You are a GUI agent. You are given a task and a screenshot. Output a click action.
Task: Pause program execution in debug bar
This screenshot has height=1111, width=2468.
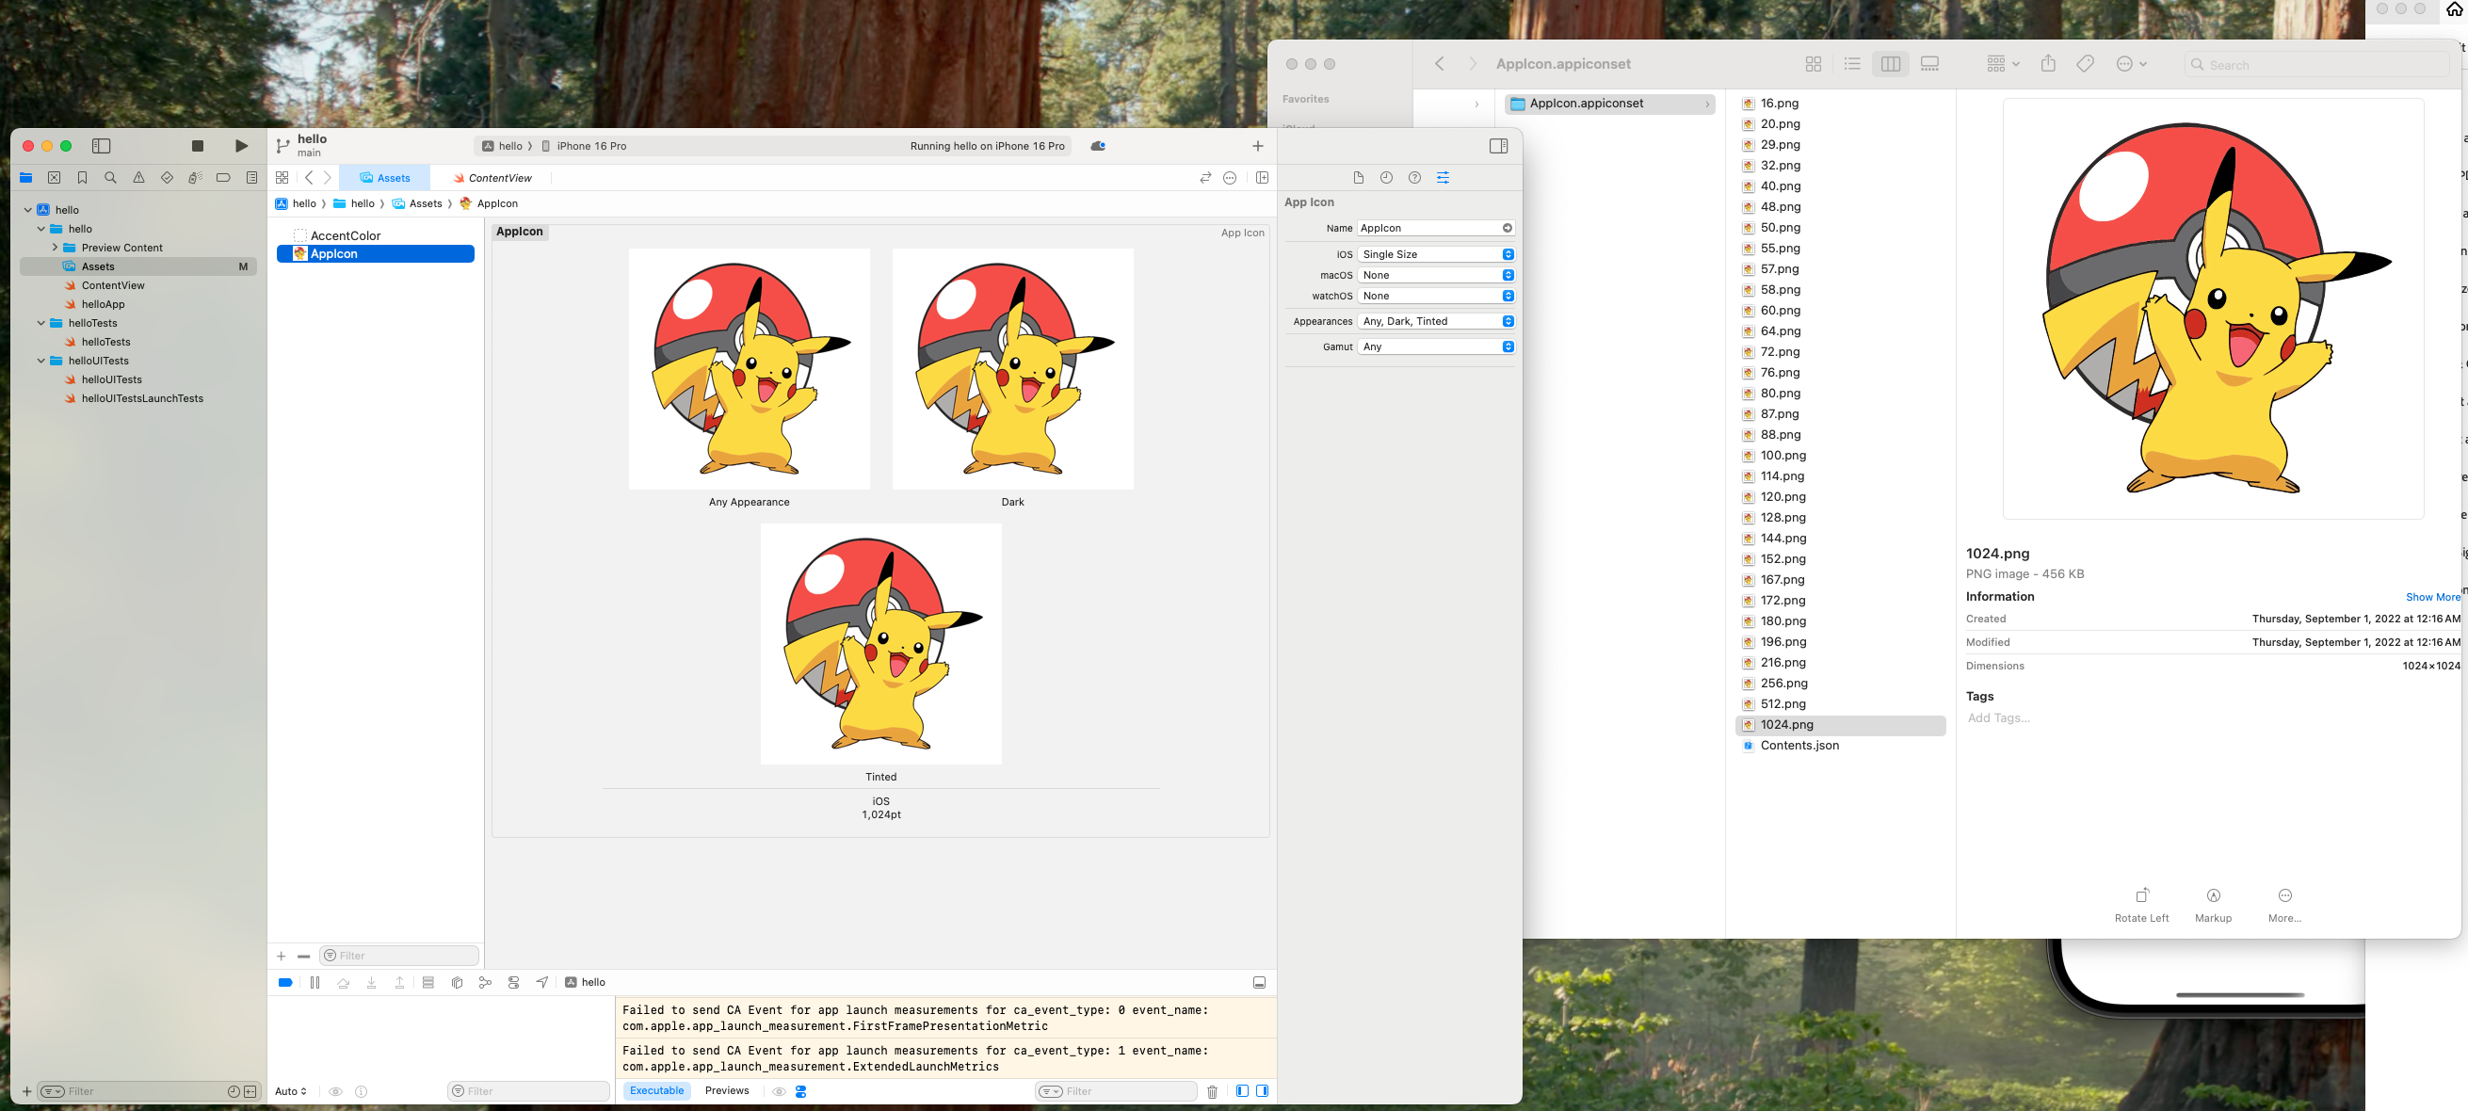coord(315,983)
